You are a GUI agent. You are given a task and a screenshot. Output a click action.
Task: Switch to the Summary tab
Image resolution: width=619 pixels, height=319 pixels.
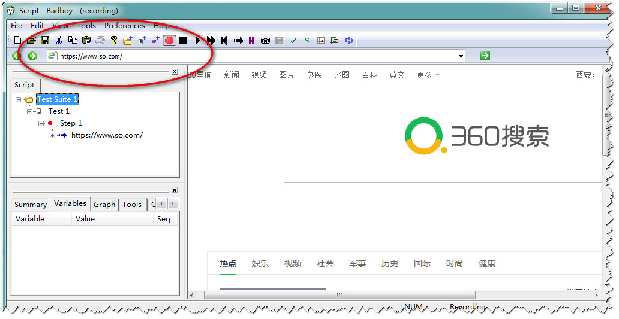point(31,205)
